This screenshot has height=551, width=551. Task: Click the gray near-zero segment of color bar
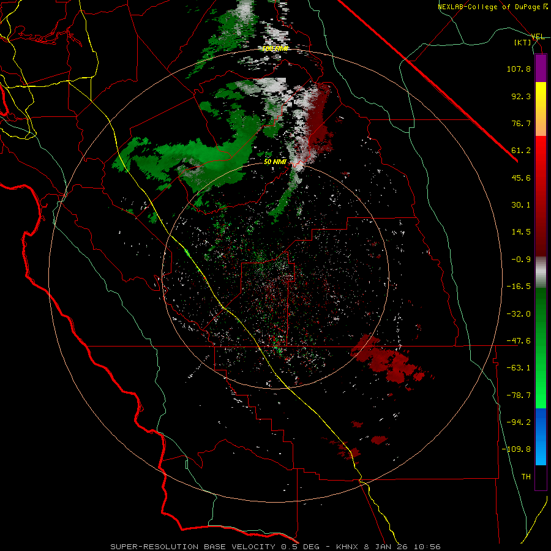[541, 272]
